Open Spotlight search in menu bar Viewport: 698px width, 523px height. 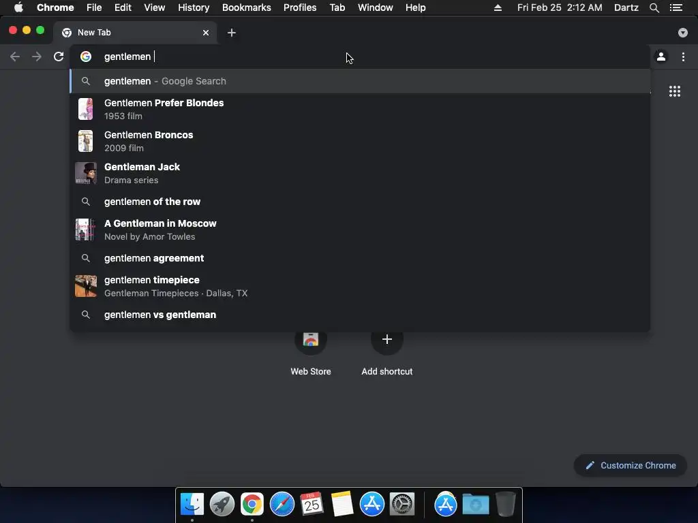click(x=654, y=7)
